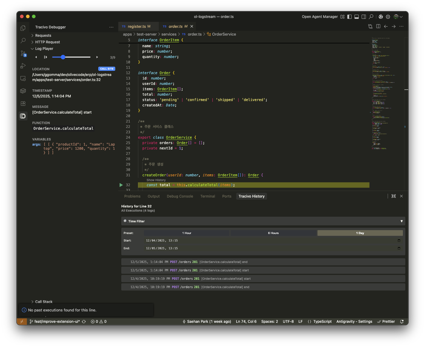Screen dimensions: 425x347
Task: Toggle the secondary sidebar layout button
Action: (364, 17)
